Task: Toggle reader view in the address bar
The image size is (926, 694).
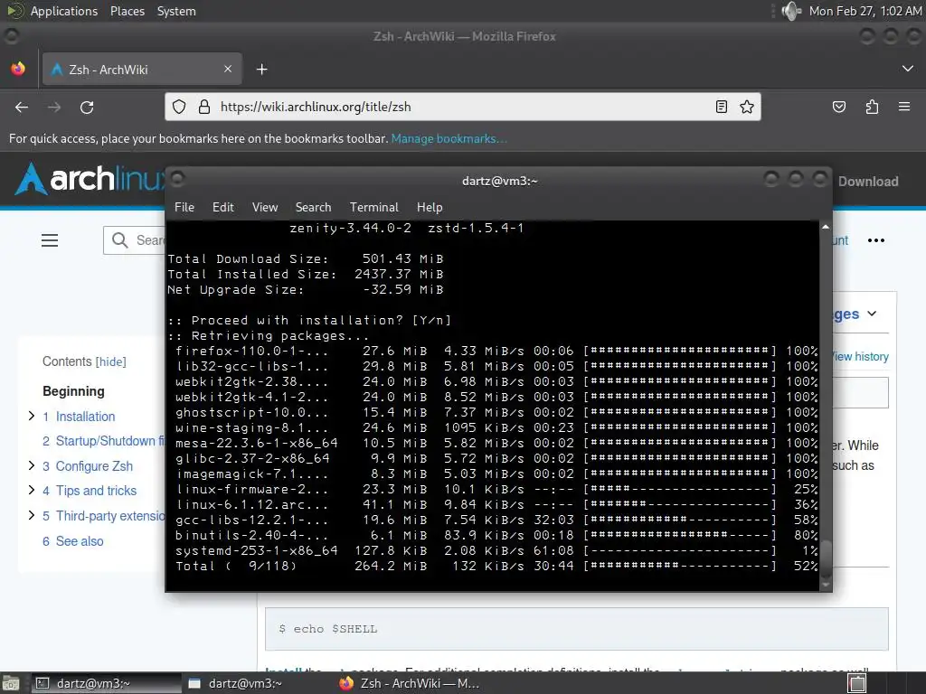Action: [x=721, y=107]
